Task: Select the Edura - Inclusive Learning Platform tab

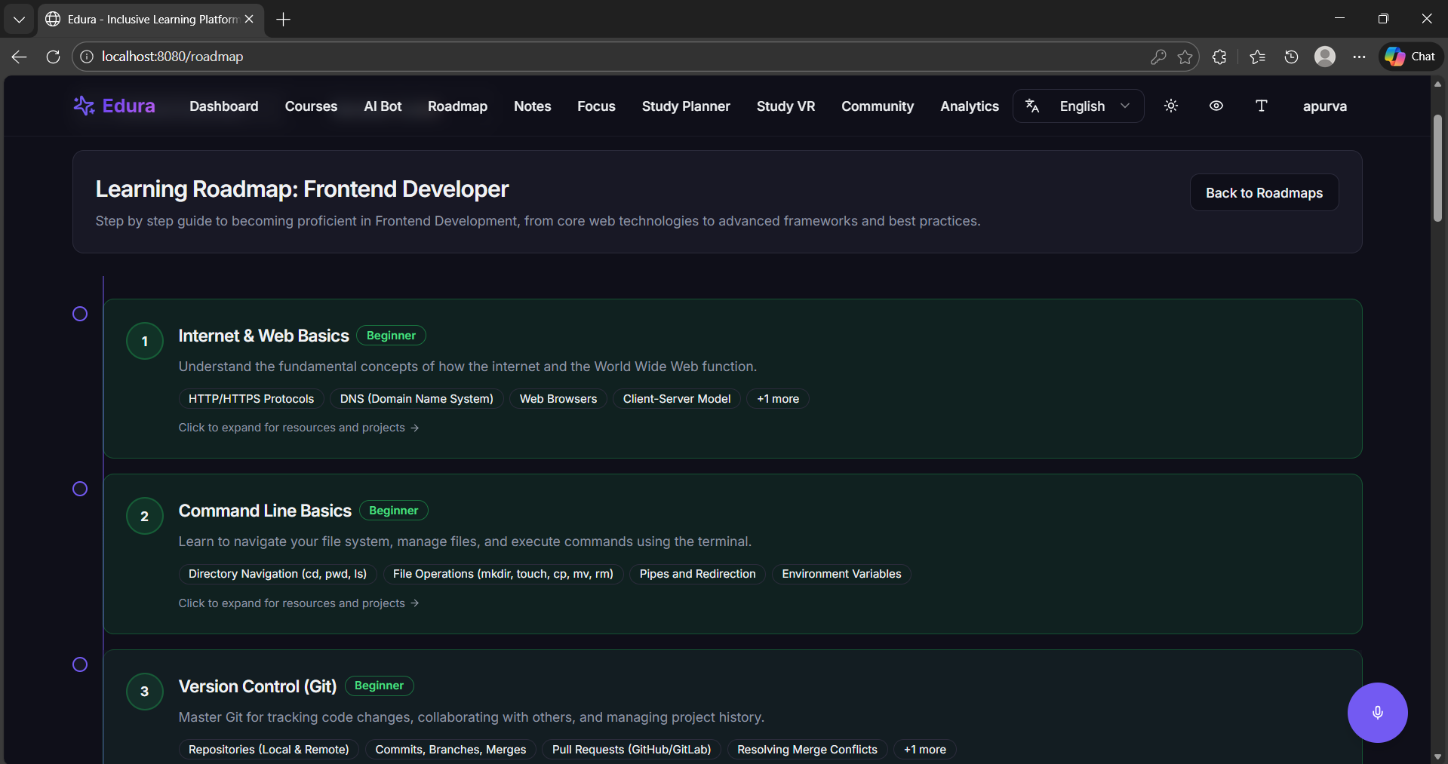Action: [150, 20]
